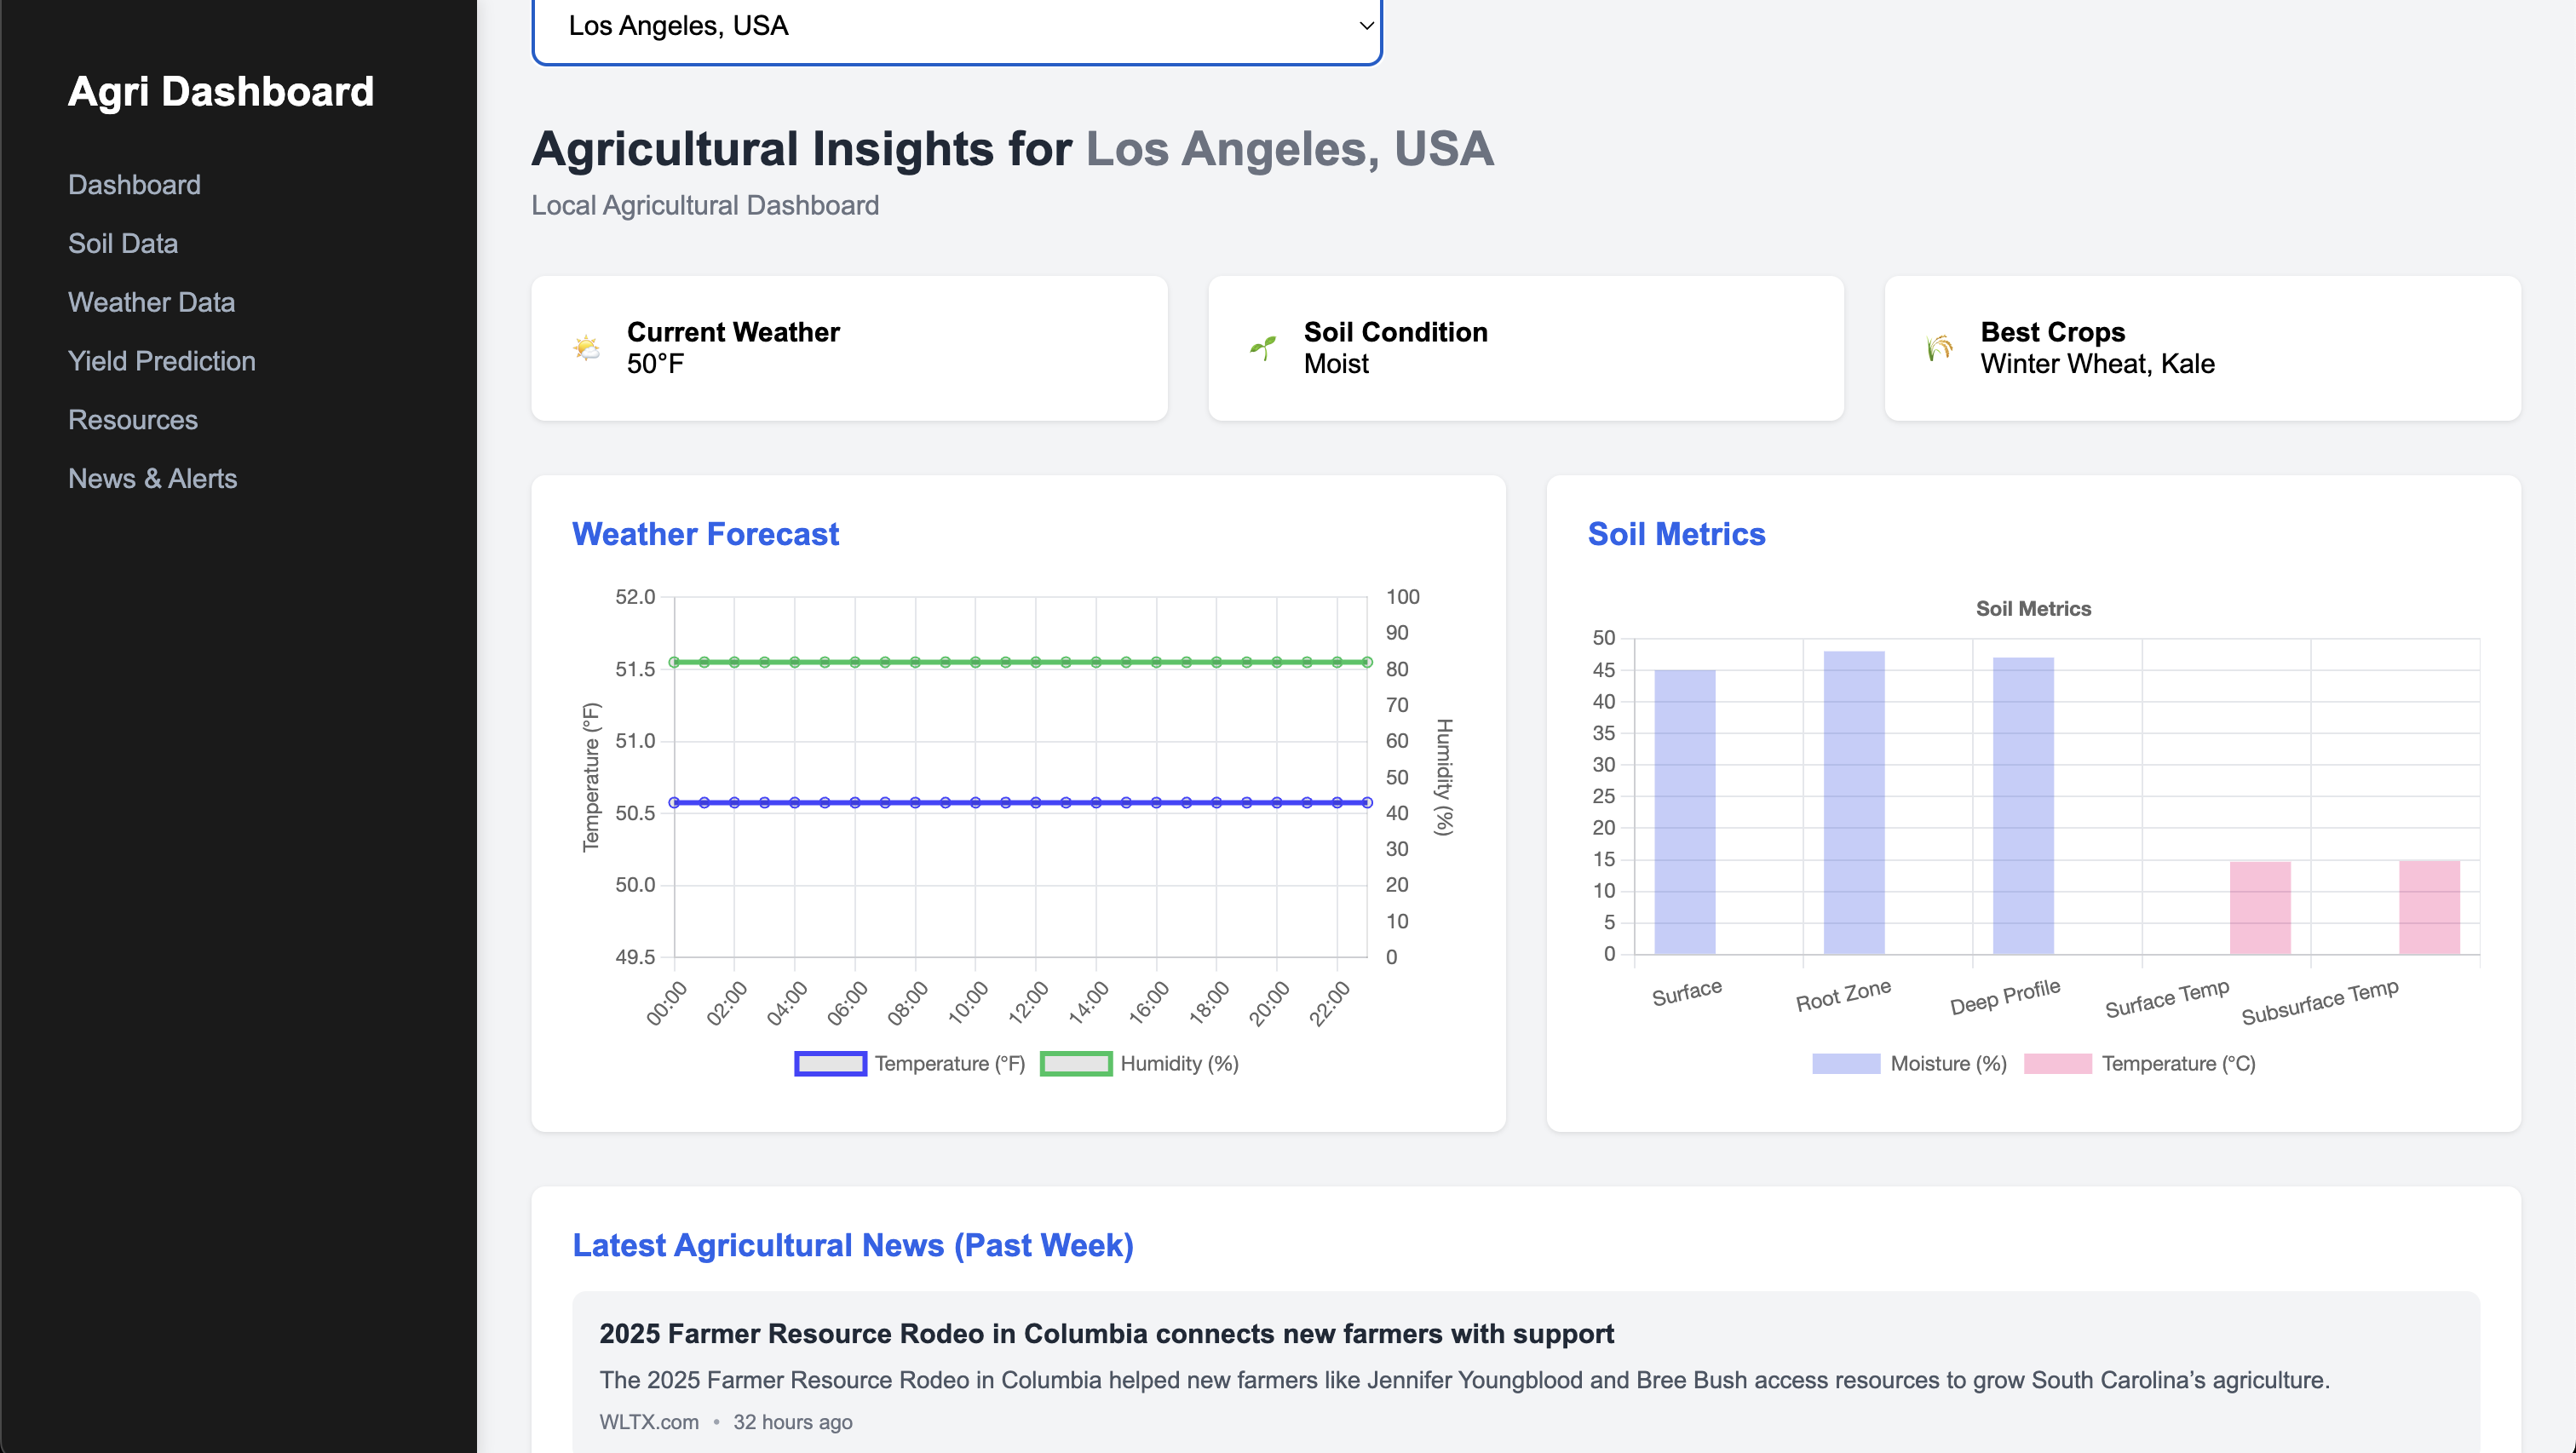Click the WLTX.com source link

click(648, 1421)
